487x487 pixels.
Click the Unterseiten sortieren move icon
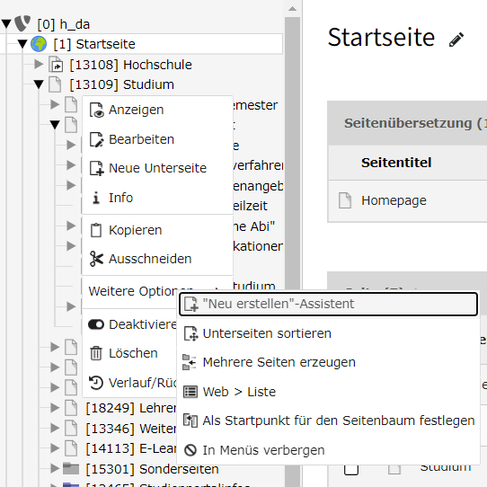[191, 333]
